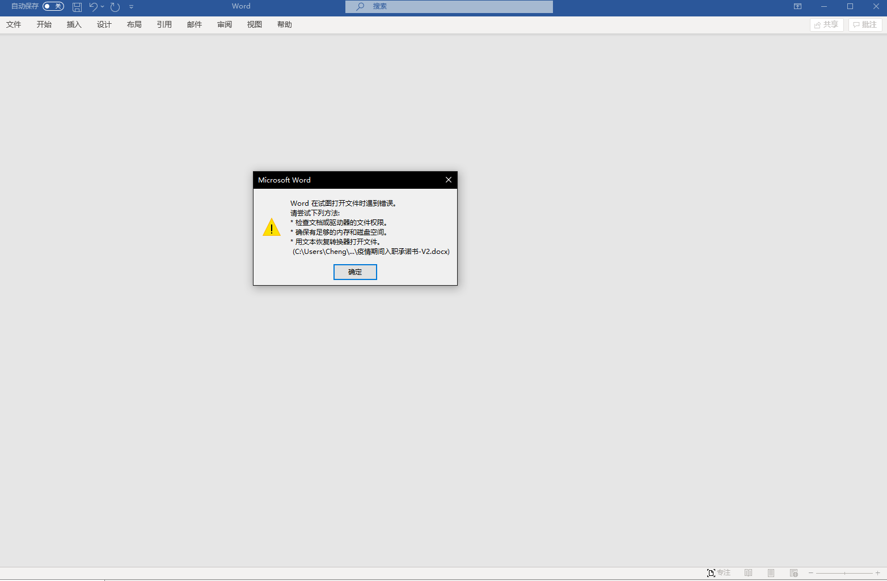Click the ribbon display options icon
The image size is (887, 581).
(797, 6)
